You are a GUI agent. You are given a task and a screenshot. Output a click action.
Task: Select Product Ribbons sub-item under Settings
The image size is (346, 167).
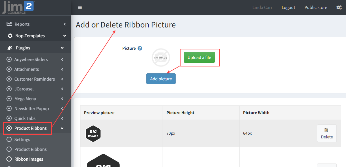coord(30,149)
